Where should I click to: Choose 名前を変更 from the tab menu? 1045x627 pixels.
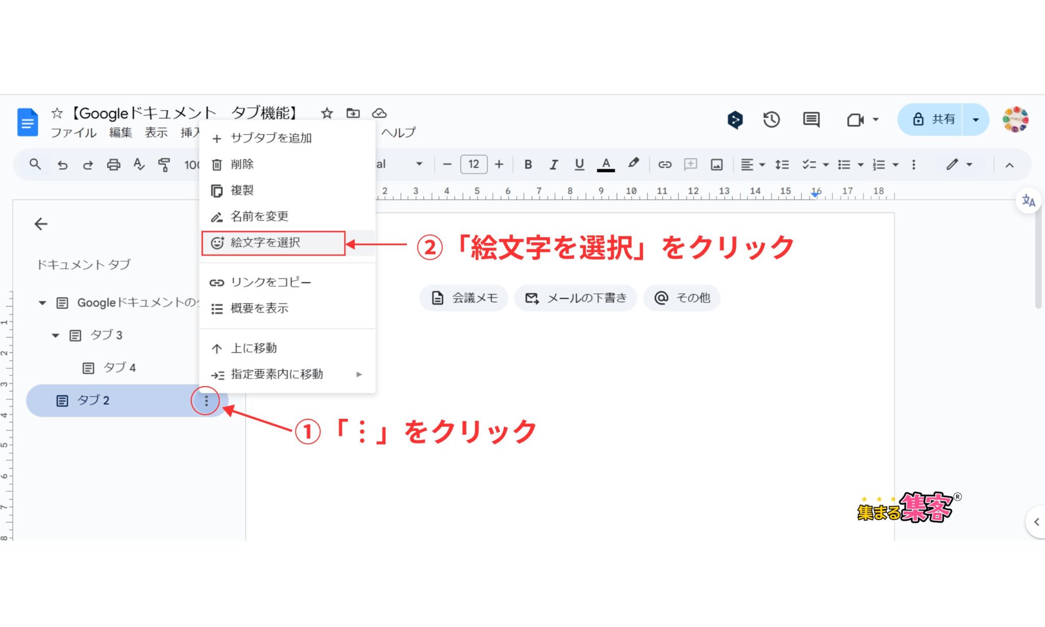(x=288, y=216)
